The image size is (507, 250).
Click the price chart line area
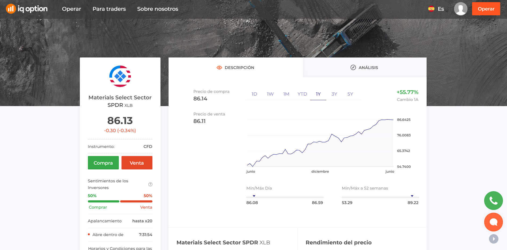coord(320,143)
